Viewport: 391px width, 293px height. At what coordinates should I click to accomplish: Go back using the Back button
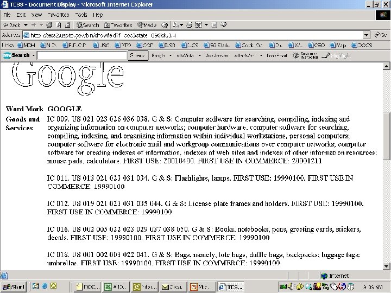point(12,25)
